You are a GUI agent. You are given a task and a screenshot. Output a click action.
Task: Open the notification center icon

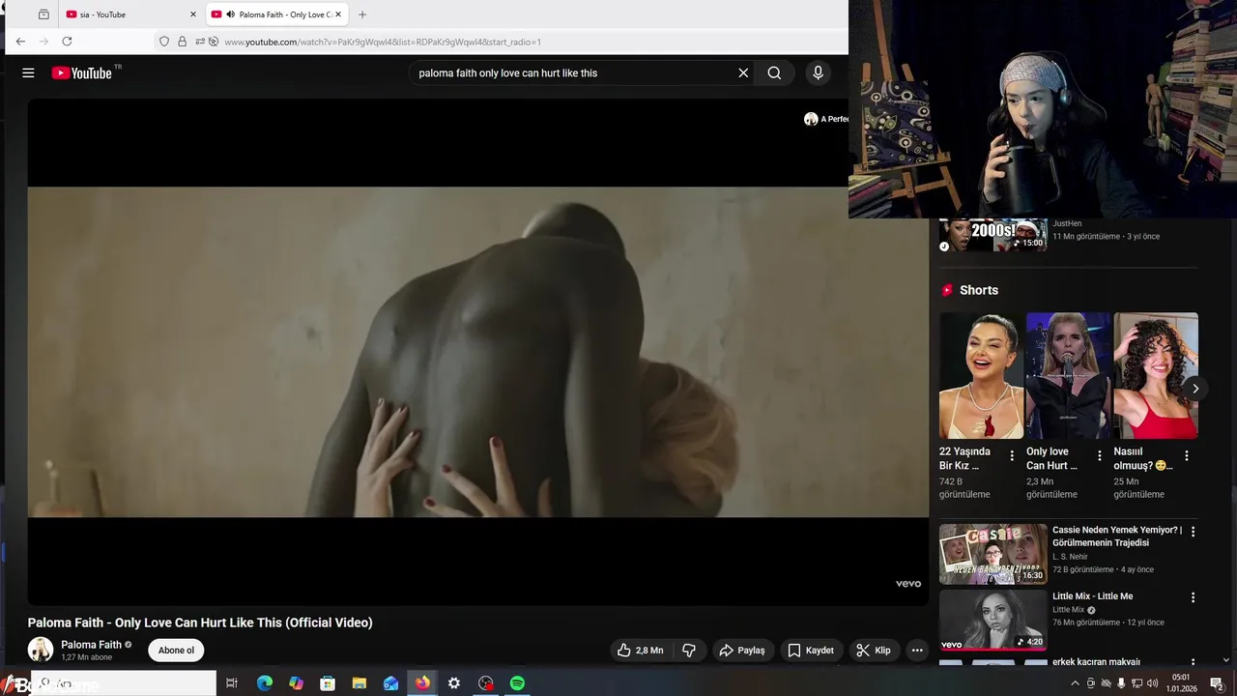(x=1217, y=683)
